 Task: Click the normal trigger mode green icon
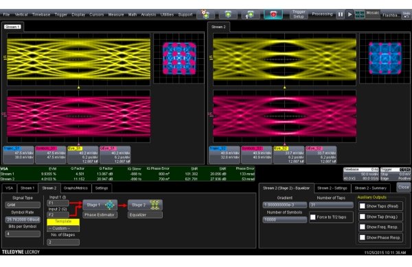pyautogui.click(x=228, y=14)
